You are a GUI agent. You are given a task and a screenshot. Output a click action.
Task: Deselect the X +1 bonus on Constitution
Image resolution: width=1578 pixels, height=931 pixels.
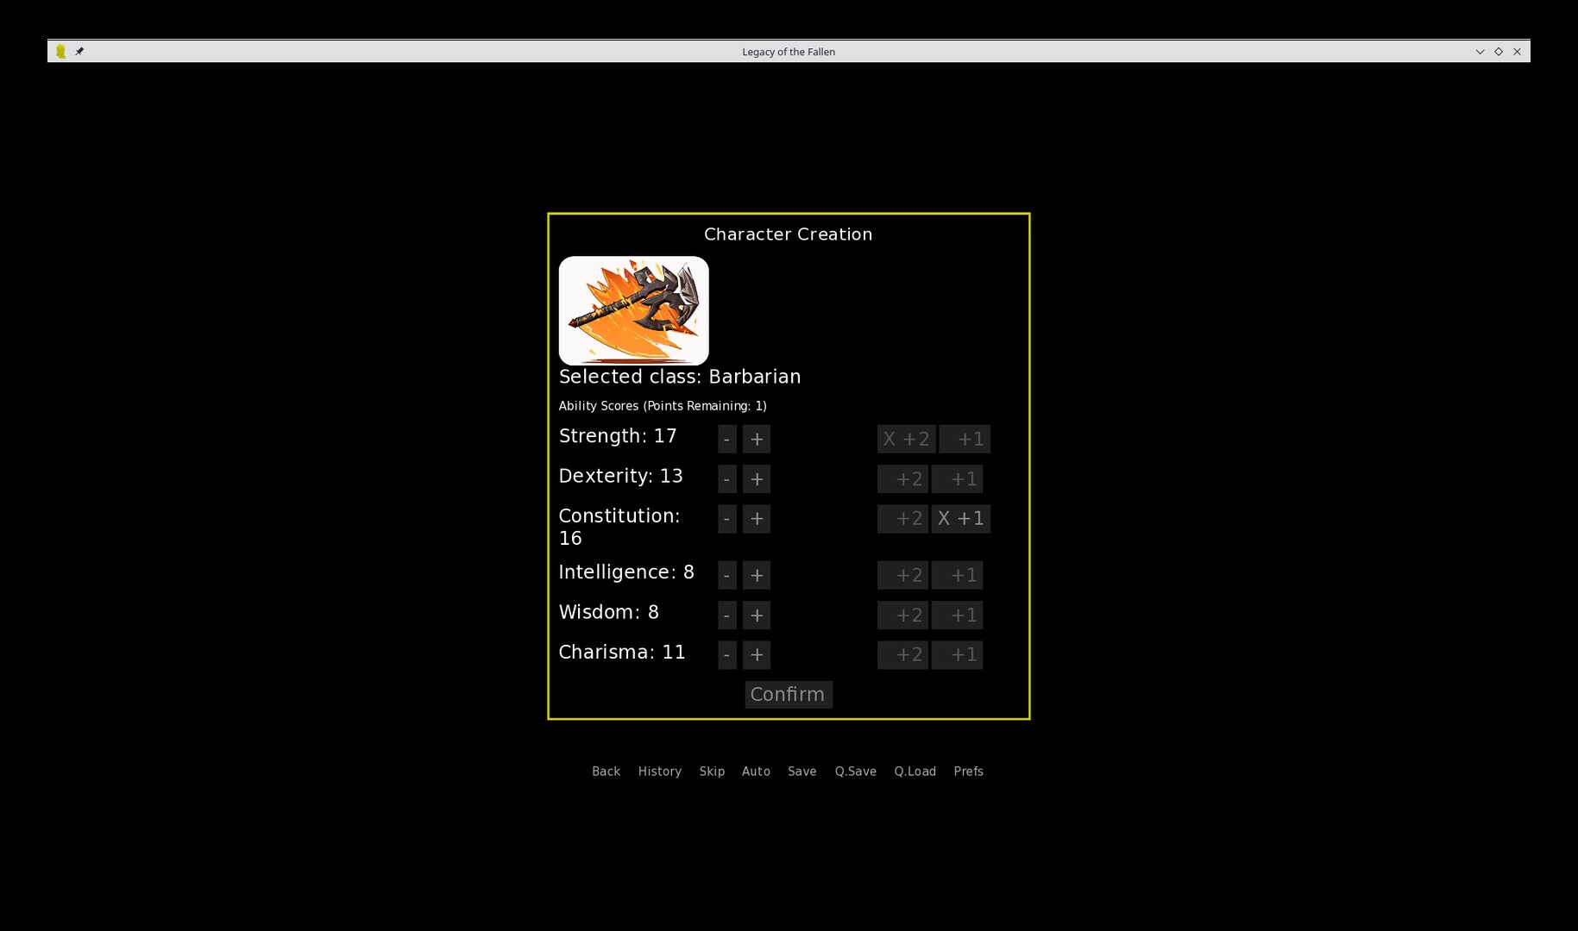click(x=960, y=518)
